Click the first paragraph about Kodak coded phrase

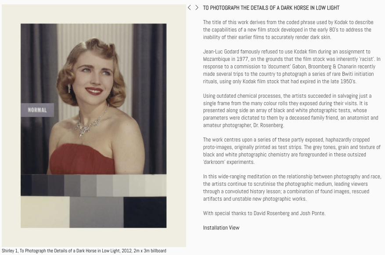point(288,30)
